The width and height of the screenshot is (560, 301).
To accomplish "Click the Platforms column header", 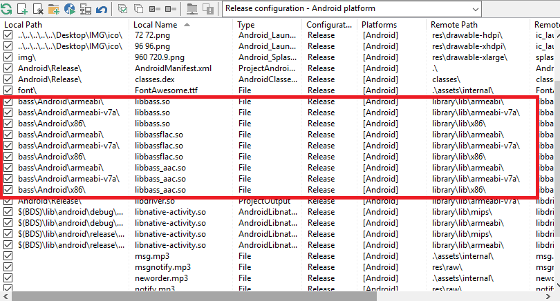I will point(379,25).
